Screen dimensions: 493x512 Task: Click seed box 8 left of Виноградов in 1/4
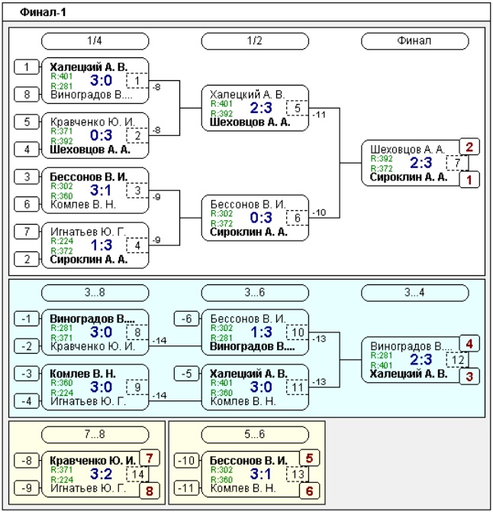click(27, 94)
